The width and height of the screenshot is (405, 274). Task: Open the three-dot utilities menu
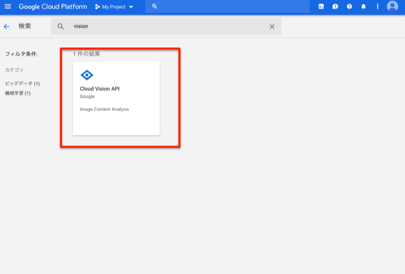coord(377,6)
